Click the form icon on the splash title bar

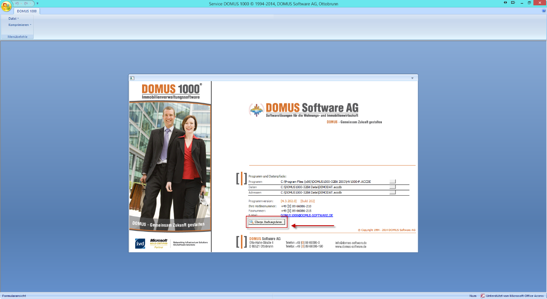coord(132,77)
